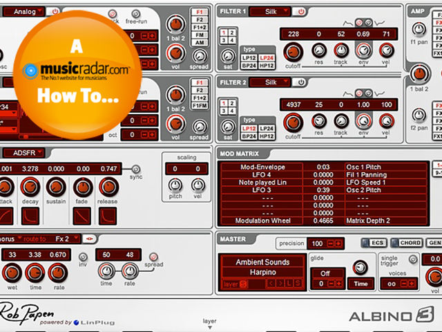The height and width of the screenshot is (332, 442).
Task: Toggle Filter 1 power button
Action: [301, 12]
